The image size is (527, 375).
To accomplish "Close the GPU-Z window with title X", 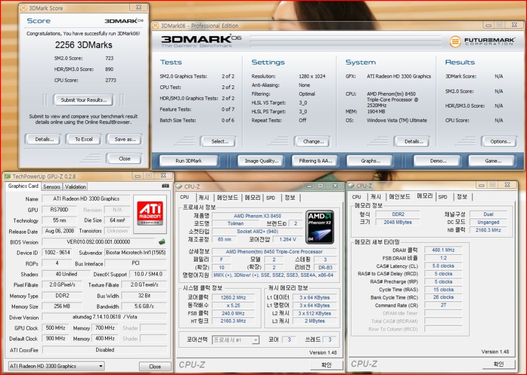I will click(x=164, y=175).
